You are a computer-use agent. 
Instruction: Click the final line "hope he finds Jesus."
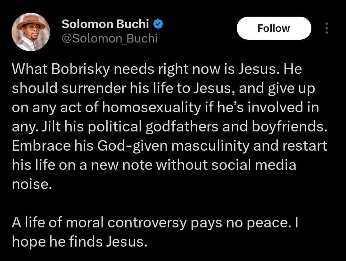(79, 242)
